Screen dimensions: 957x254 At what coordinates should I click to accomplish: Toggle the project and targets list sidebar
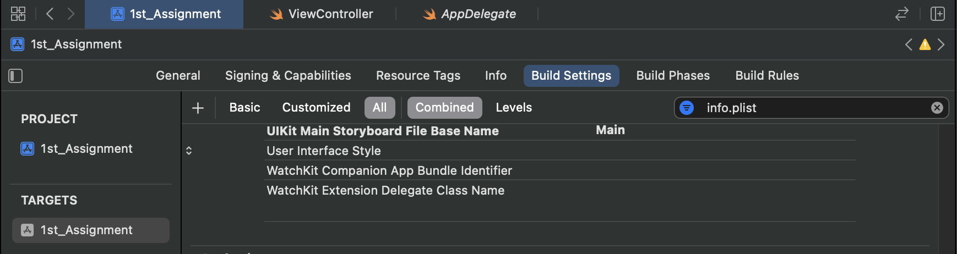coord(15,76)
